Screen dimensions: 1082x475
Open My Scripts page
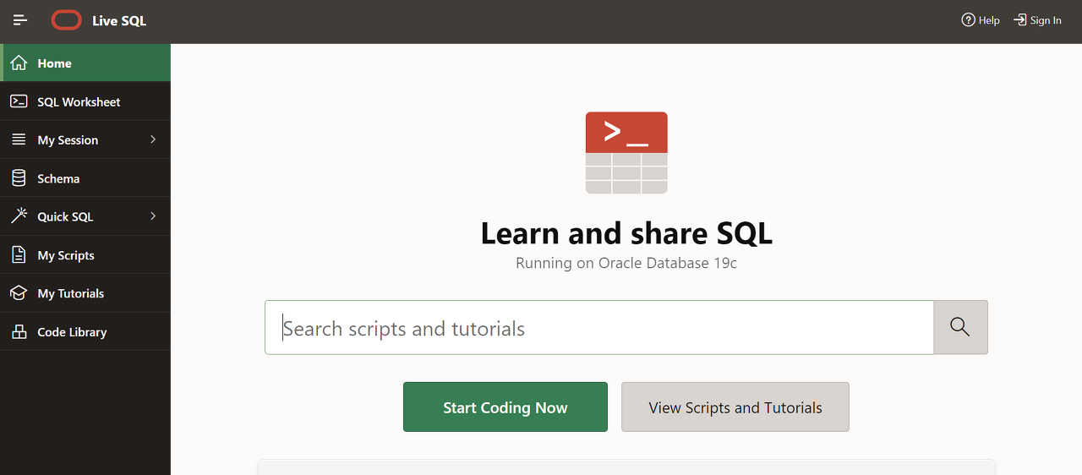coord(85,254)
